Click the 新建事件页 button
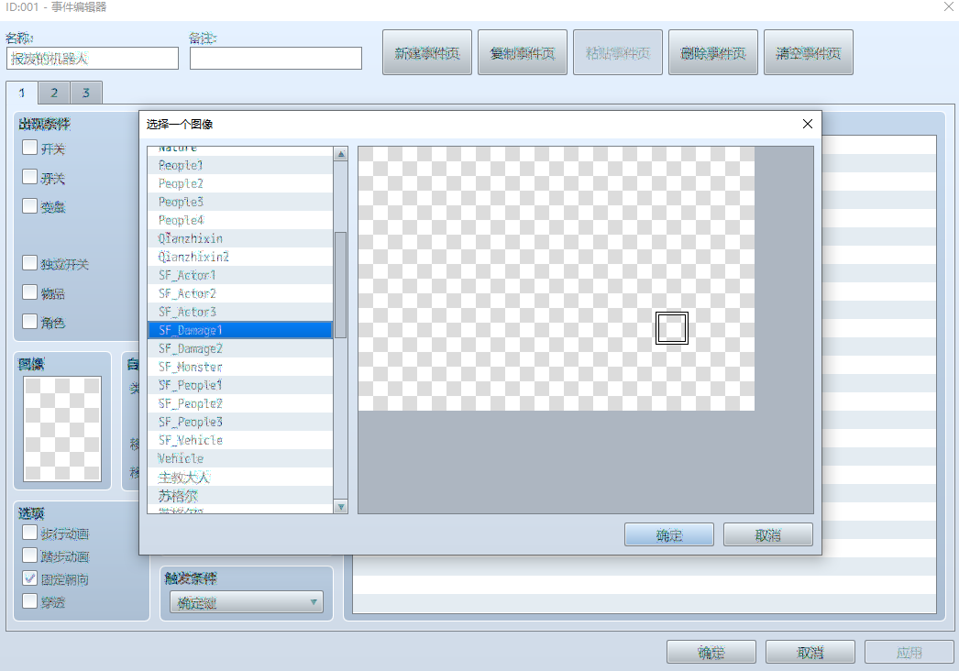 click(427, 52)
